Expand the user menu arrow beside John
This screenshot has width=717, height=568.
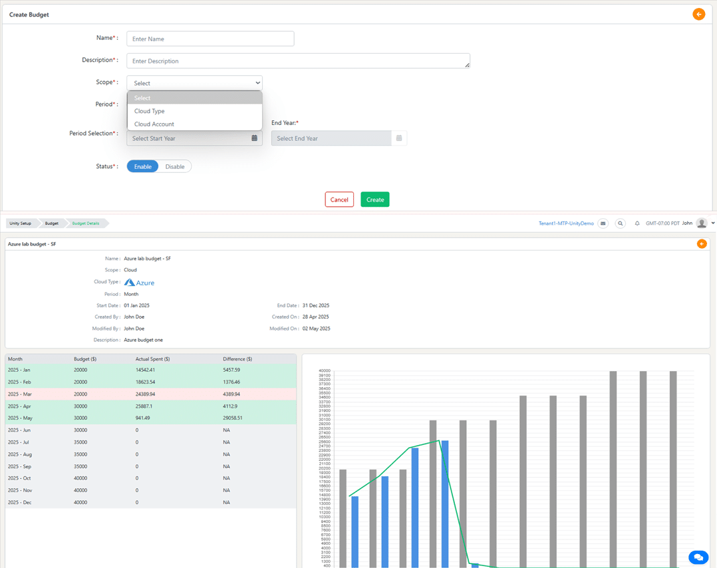point(713,223)
